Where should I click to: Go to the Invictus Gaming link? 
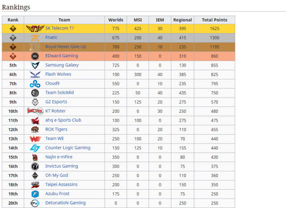tap(62, 166)
